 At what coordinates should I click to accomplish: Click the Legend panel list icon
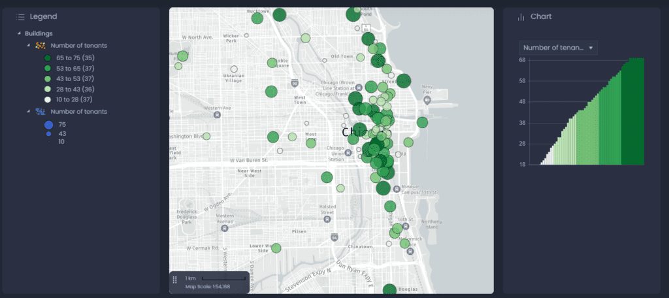(20, 17)
